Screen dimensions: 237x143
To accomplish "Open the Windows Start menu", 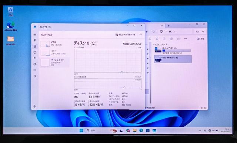I will point(81,130).
